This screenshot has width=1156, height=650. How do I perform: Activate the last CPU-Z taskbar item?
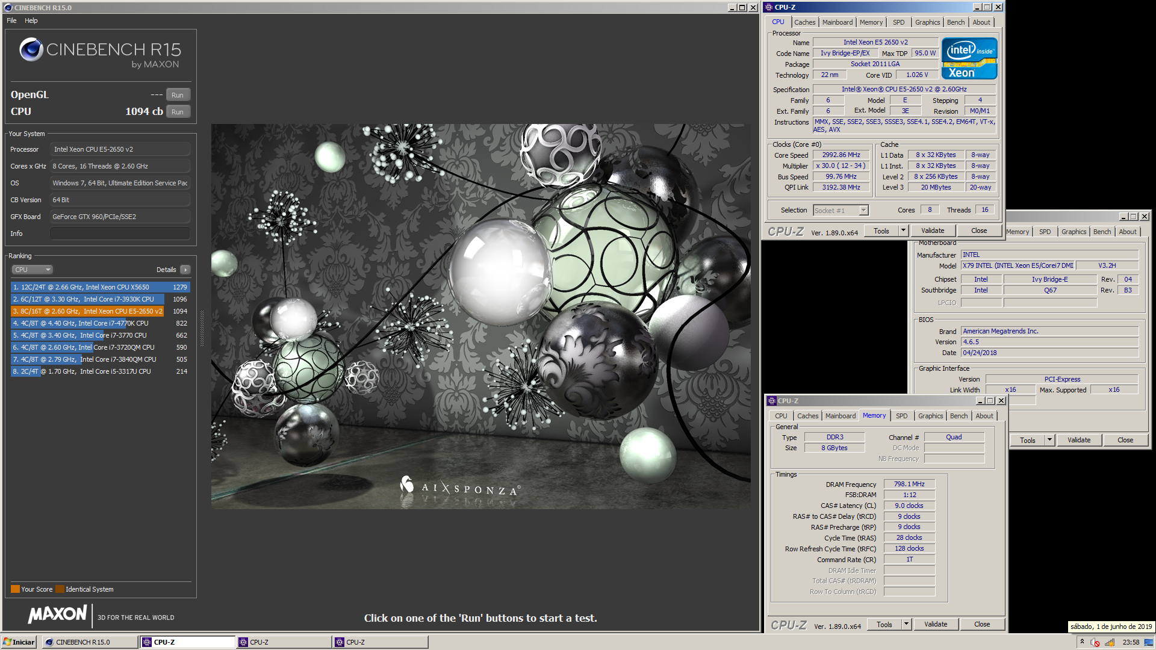point(381,642)
